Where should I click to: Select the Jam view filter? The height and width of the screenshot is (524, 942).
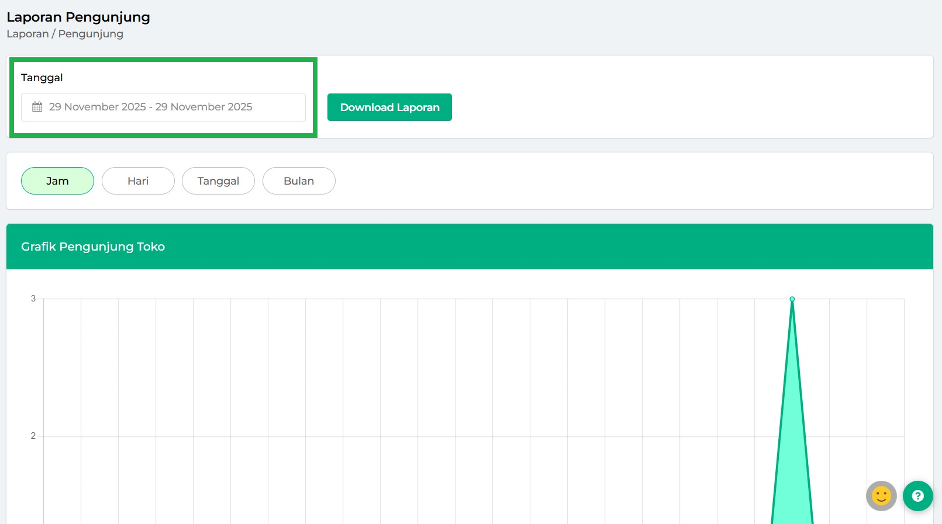57,181
